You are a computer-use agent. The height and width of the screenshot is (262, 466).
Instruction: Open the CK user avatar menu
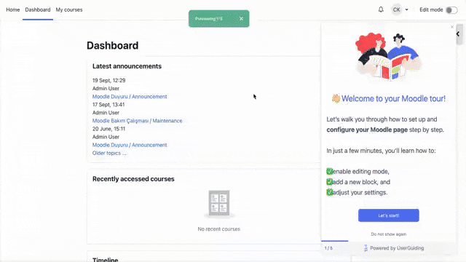[x=396, y=9]
